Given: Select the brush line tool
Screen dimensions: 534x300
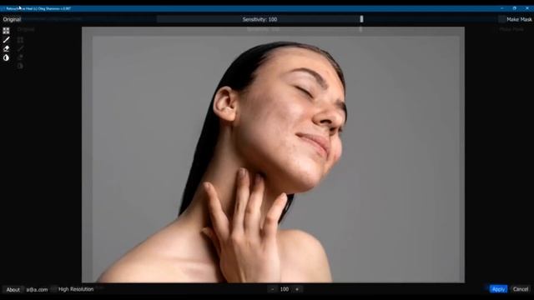Looking at the screenshot, I should [6, 40].
